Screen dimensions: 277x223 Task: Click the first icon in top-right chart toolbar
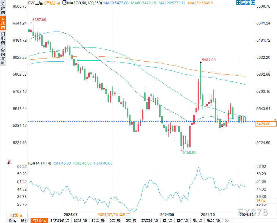(238, 3)
